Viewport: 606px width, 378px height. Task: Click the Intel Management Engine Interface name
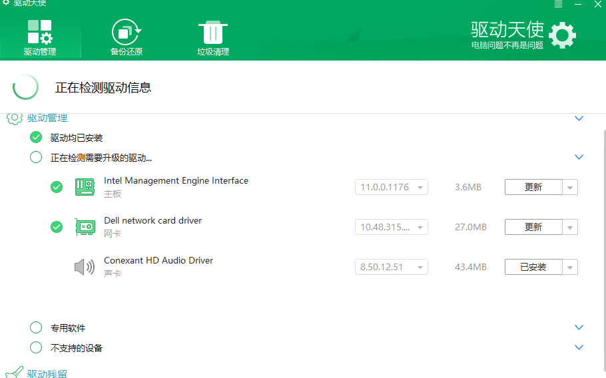coord(176,181)
